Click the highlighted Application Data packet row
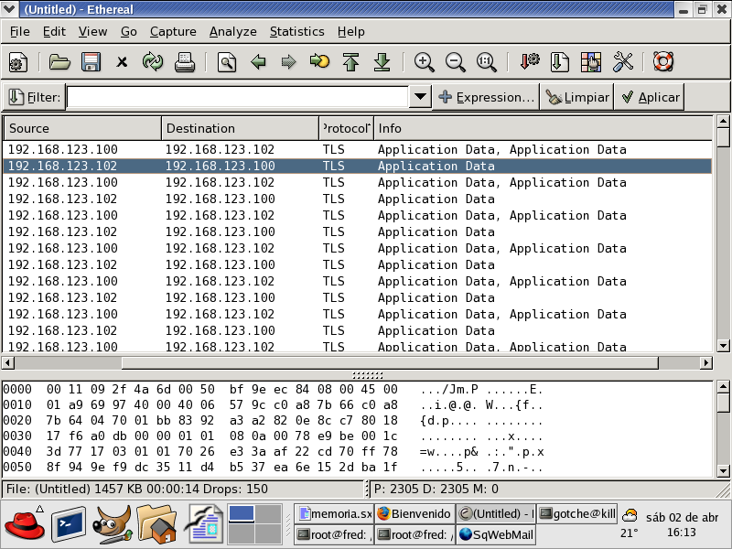The width and height of the screenshot is (732, 549). click(358, 167)
